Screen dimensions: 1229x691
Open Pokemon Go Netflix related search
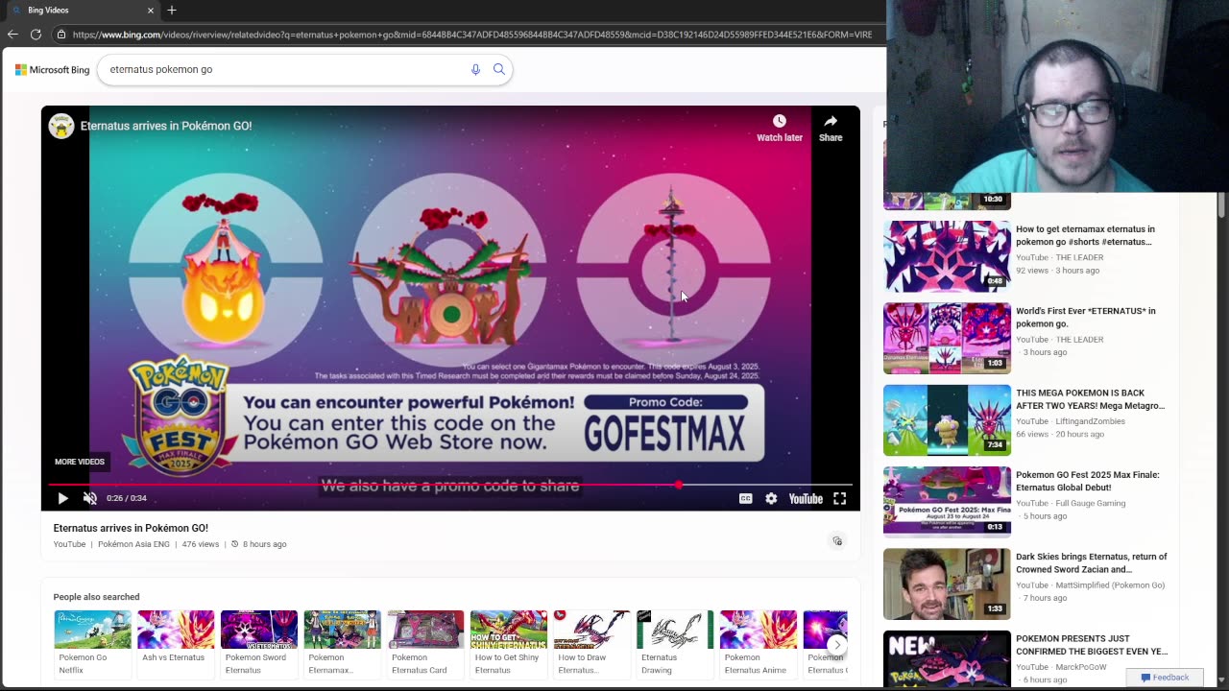(92, 643)
